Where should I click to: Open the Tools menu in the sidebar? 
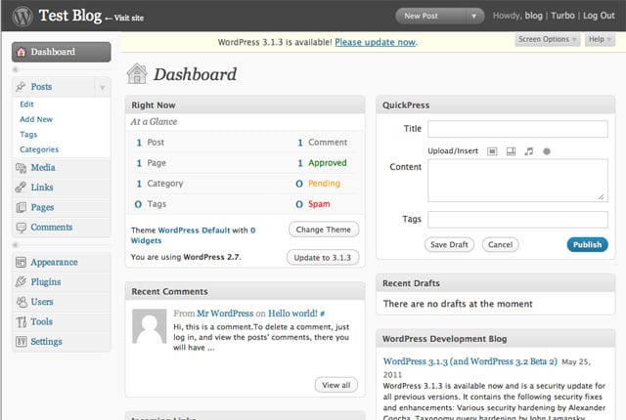tap(41, 321)
